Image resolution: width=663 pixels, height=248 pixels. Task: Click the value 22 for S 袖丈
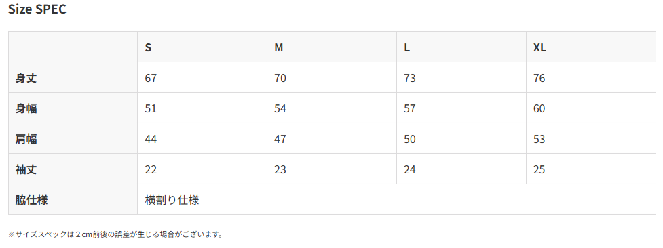tap(151, 169)
